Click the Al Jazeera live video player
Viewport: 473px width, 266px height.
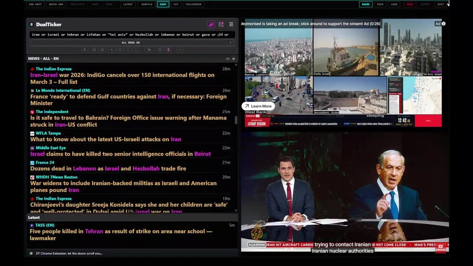pyautogui.click(x=345, y=192)
